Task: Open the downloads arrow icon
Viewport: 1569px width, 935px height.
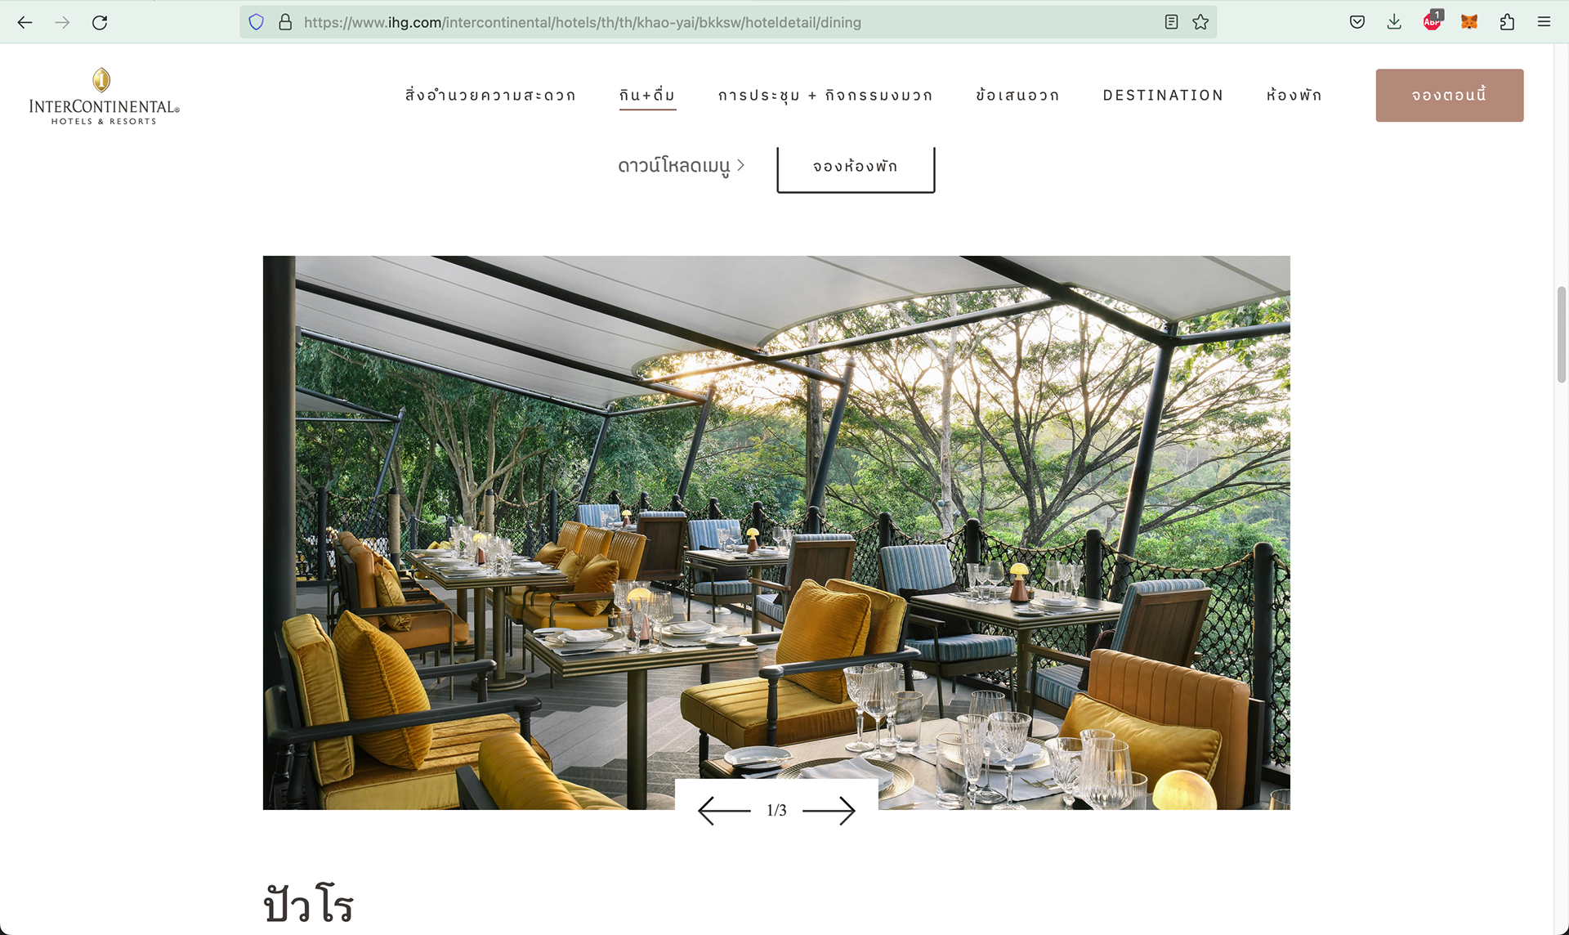Action: pyautogui.click(x=1394, y=22)
